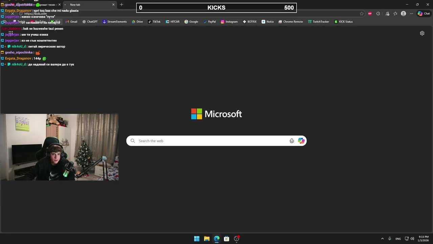The image size is (433, 244).
Task: Open a new browser tab with plus
Action: (x=121, y=5)
